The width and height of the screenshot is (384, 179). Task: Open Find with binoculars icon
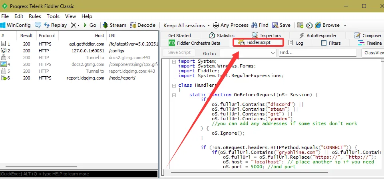[x=260, y=25]
